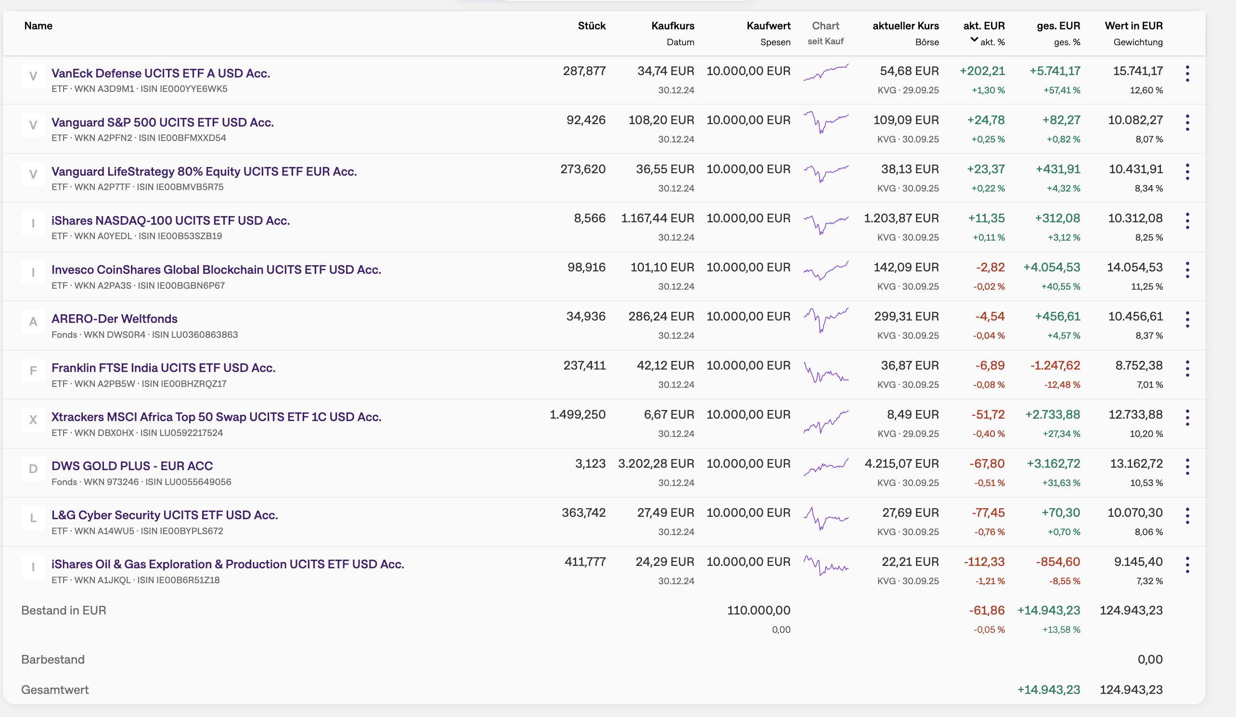Open three-dot menu for ARERO-Der Weltfonds

(x=1187, y=319)
